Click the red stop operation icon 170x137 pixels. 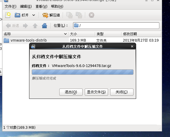(x=91, y=15)
